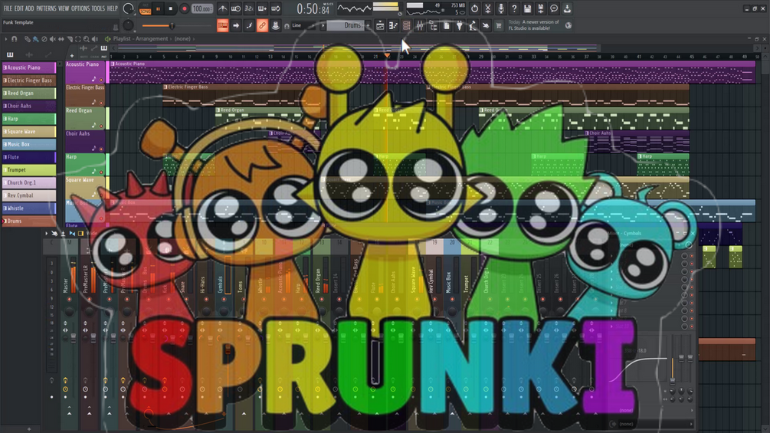Select the playlist Paint brush tool
770x433 pixels.
pos(36,39)
